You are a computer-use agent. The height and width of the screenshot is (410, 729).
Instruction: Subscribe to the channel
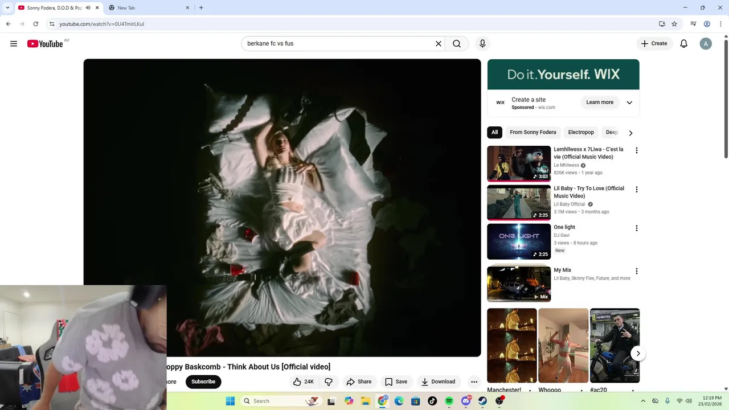[203, 382]
